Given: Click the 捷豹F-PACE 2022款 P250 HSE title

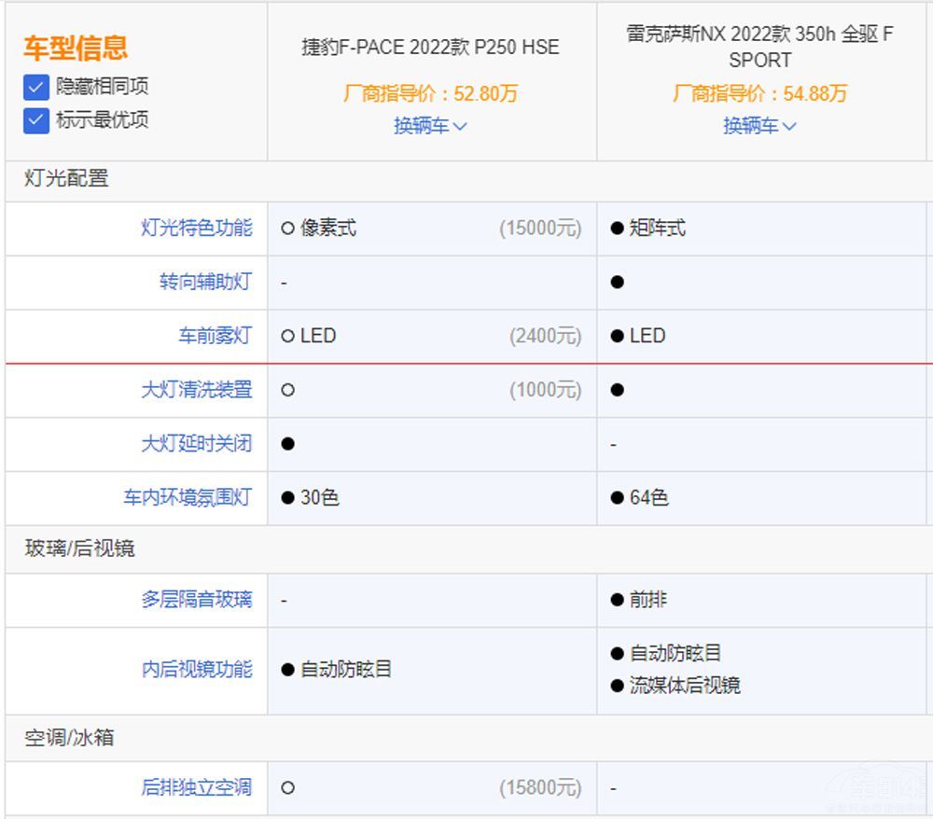Looking at the screenshot, I should [x=430, y=47].
